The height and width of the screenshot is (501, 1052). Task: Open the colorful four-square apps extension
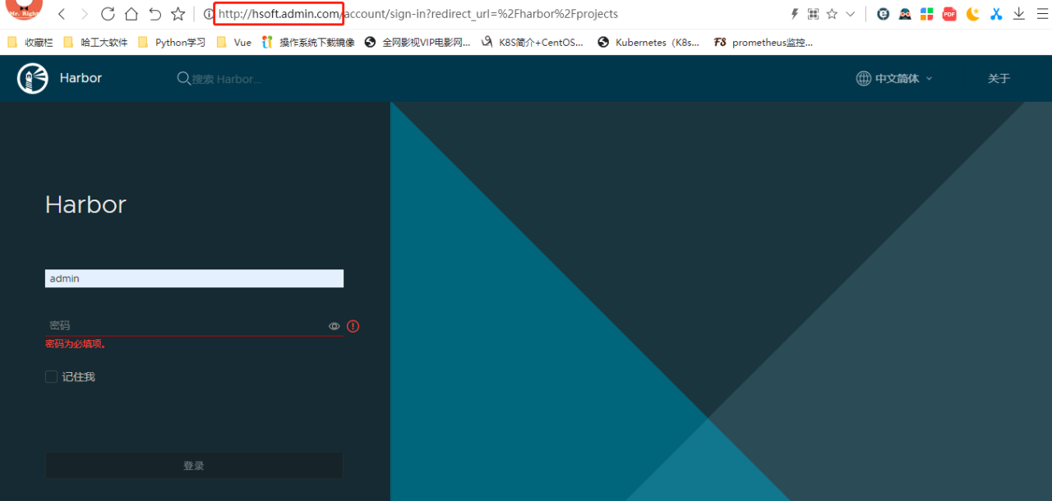point(926,14)
